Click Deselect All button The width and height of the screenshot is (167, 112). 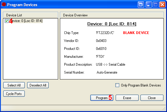point(38,85)
